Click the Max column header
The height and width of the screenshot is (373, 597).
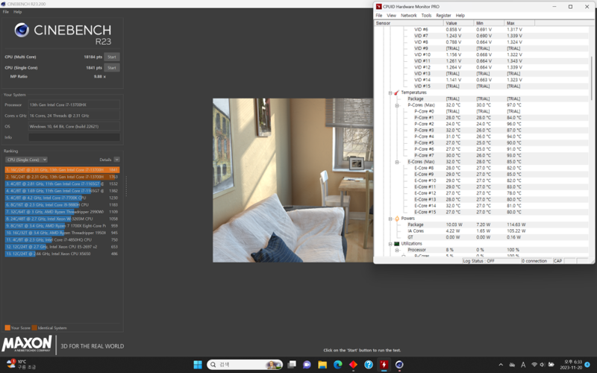519,23
